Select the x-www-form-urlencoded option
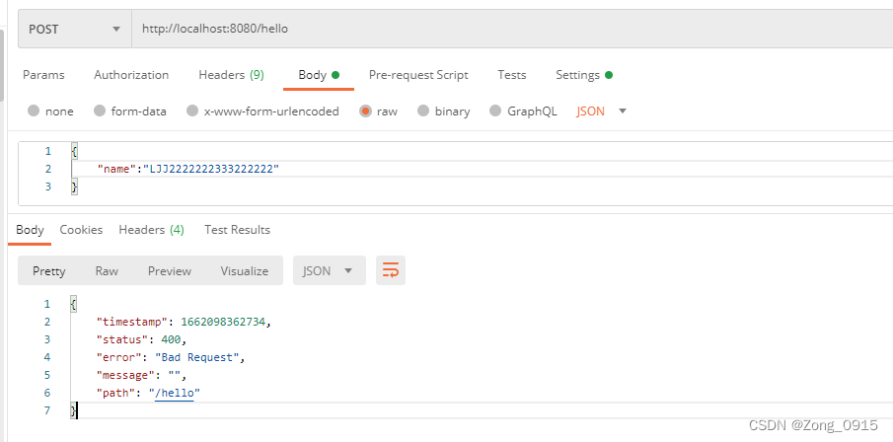The width and height of the screenshot is (893, 442). point(263,111)
